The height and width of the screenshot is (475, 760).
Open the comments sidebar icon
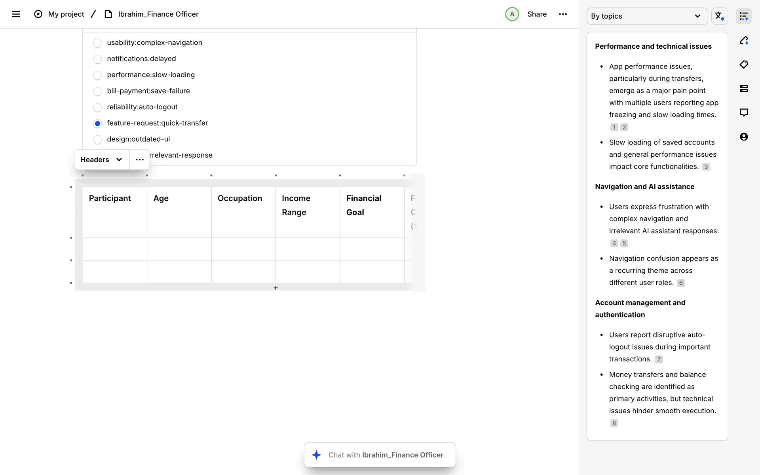pyautogui.click(x=744, y=113)
